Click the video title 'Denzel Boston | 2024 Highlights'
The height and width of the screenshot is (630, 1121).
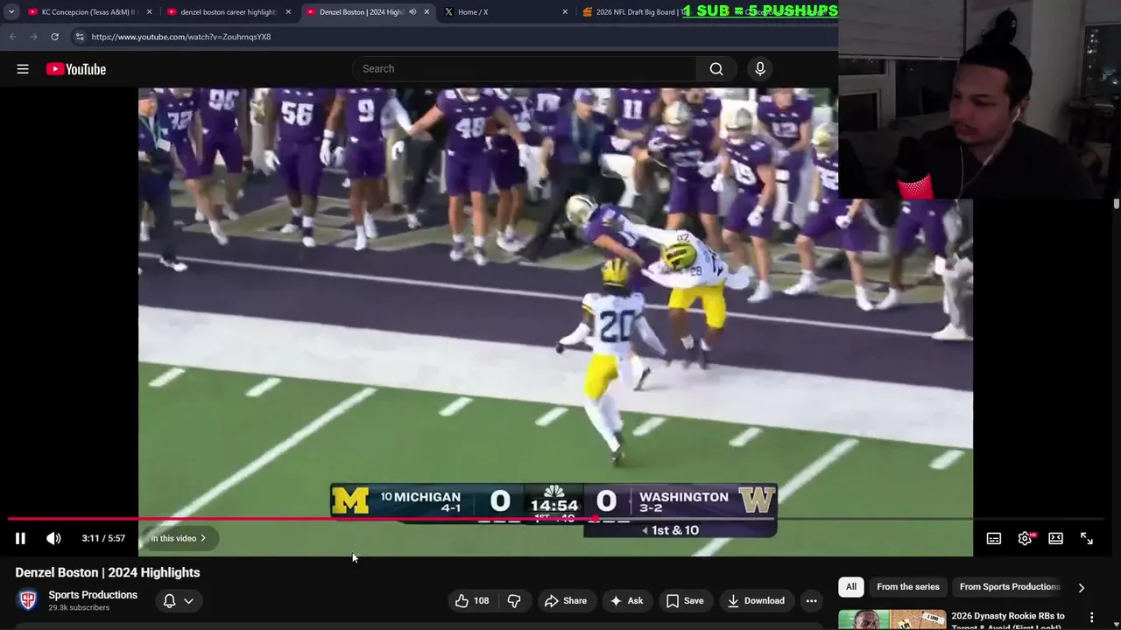click(108, 572)
